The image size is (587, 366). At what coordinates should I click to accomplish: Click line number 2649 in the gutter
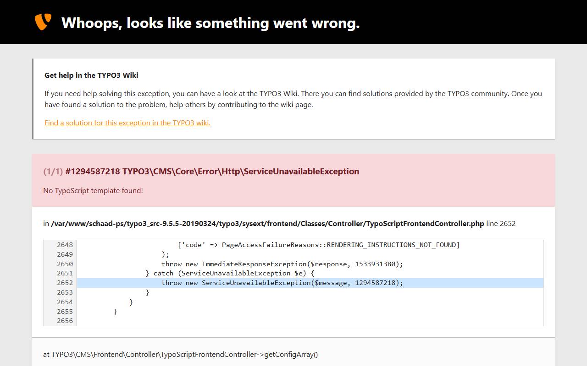tap(65, 254)
